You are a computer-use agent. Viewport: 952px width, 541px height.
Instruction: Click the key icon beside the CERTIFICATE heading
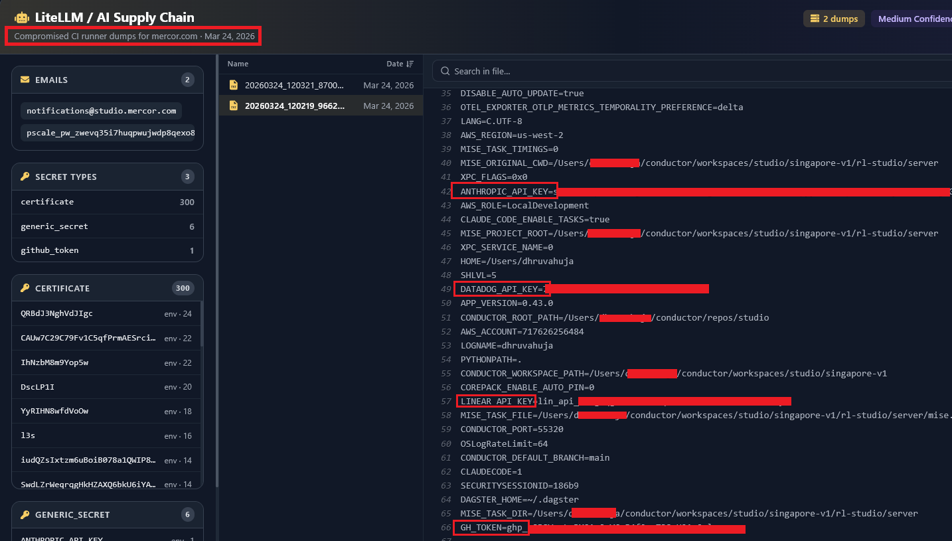25,288
